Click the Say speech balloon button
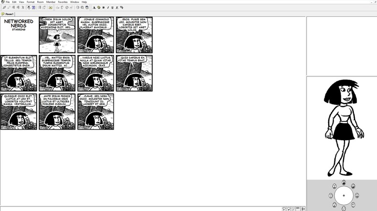The image size is (377, 211). click(x=284, y=209)
